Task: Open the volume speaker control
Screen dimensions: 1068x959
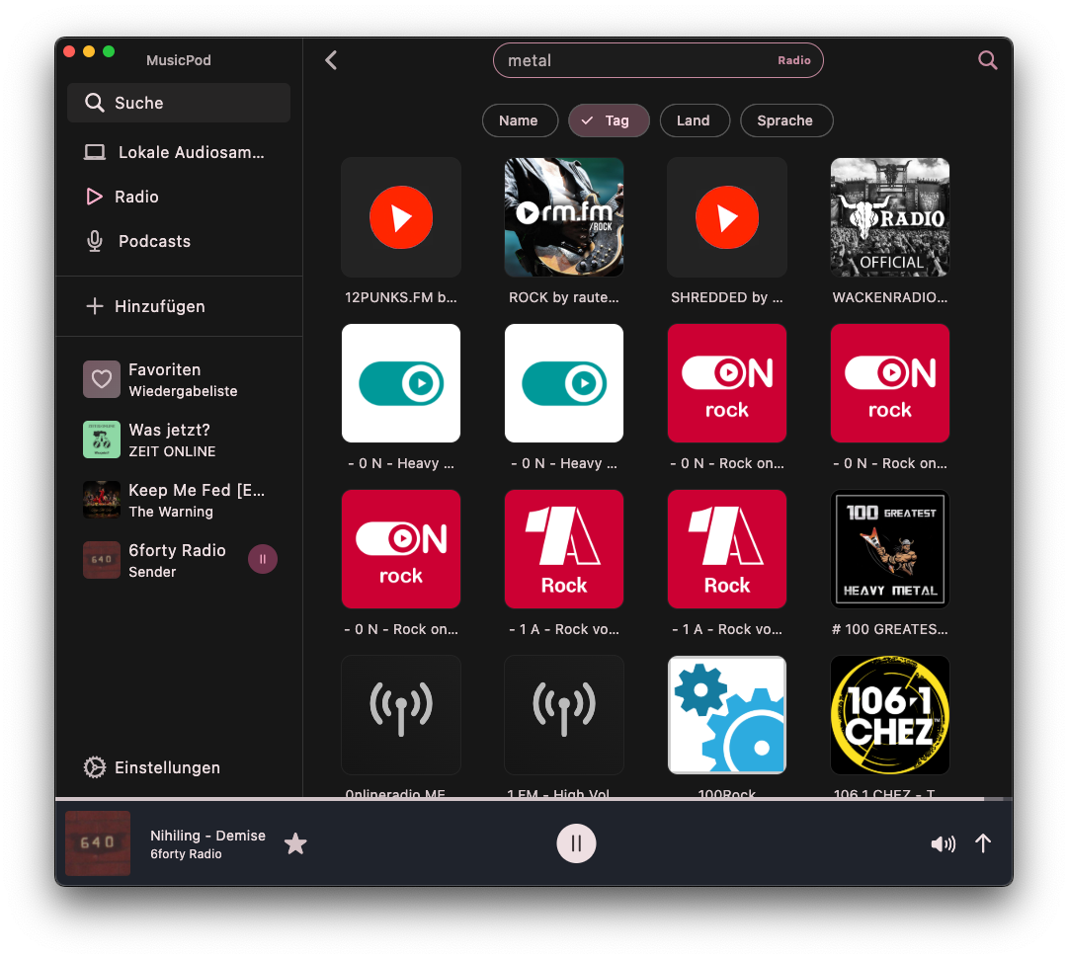Action: click(944, 844)
